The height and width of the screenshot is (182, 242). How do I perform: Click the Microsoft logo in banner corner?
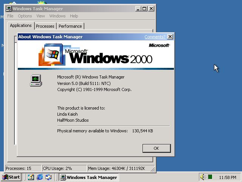click(x=159, y=45)
